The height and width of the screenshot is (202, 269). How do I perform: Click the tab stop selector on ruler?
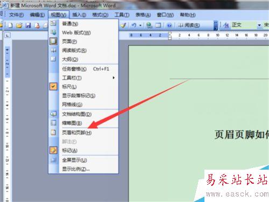tap(8, 35)
